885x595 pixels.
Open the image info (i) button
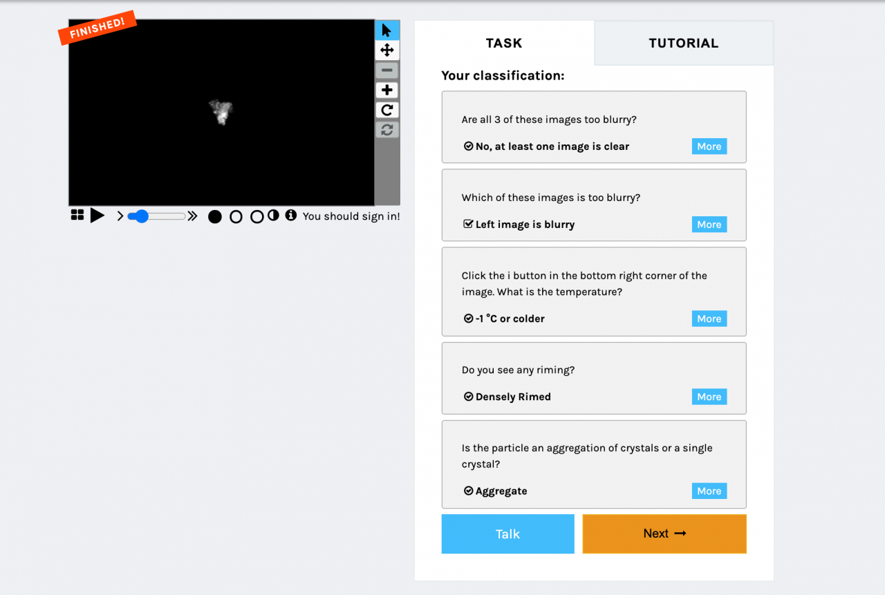point(290,215)
